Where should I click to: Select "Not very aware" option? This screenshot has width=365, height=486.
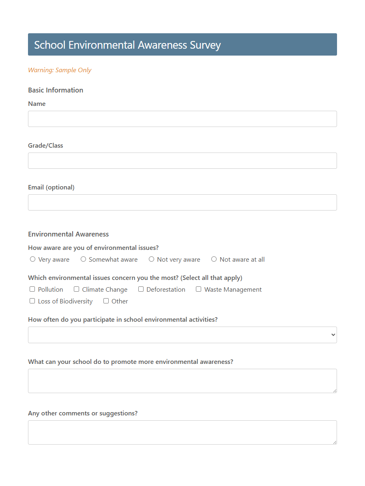point(151,259)
